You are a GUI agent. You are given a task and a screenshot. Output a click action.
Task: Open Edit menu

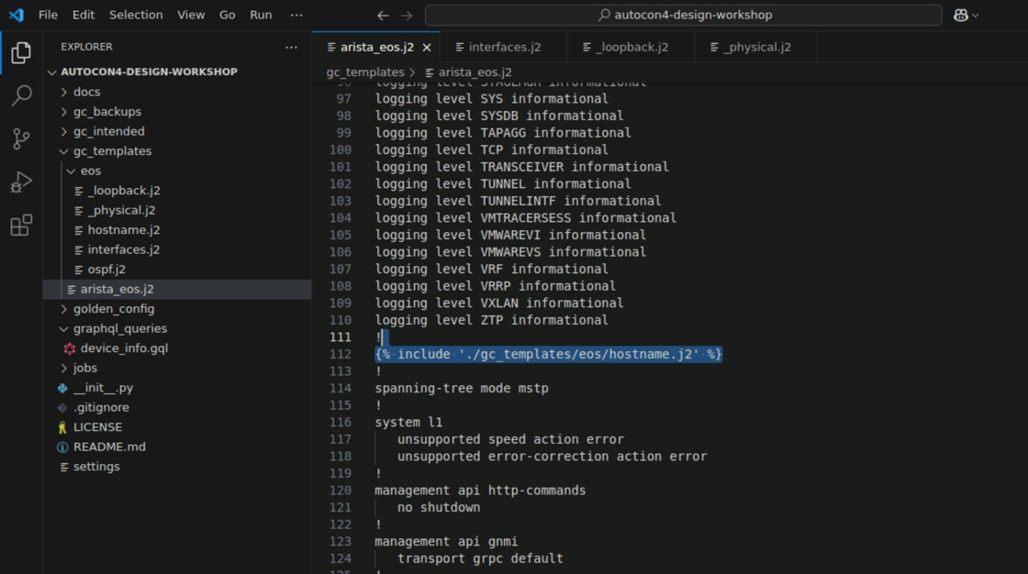(84, 15)
